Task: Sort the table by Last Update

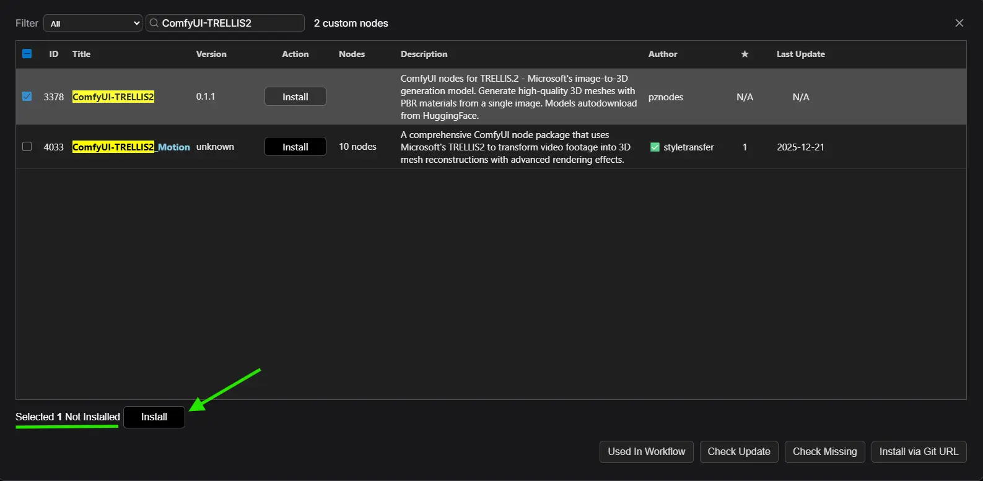Action: point(800,54)
